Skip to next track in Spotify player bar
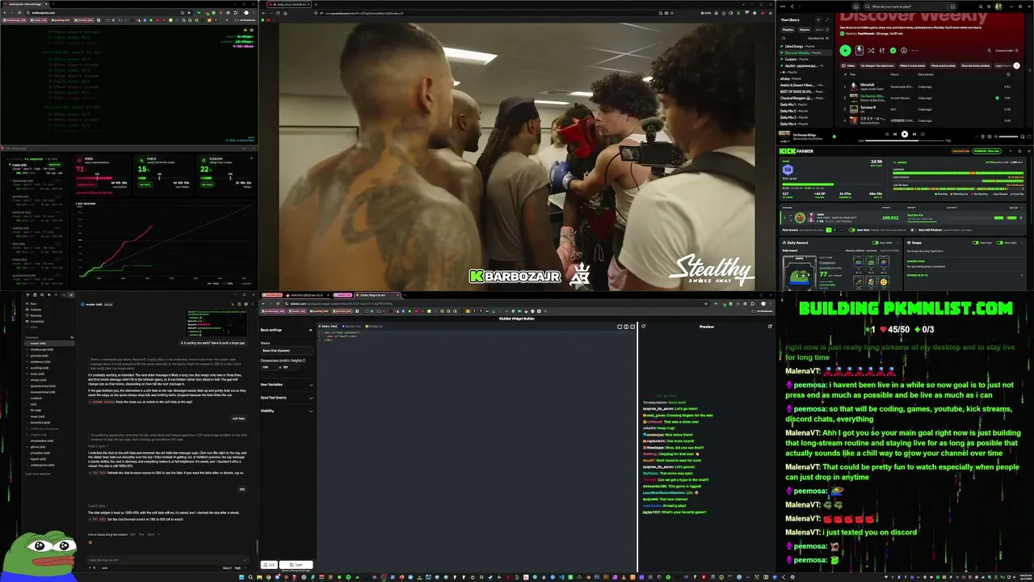The width and height of the screenshot is (1034, 582). click(x=914, y=134)
